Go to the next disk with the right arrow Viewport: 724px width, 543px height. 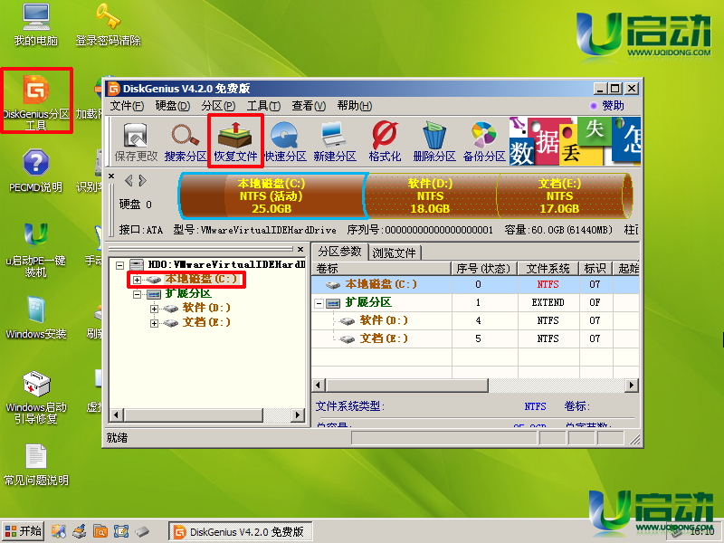click(x=143, y=180)
